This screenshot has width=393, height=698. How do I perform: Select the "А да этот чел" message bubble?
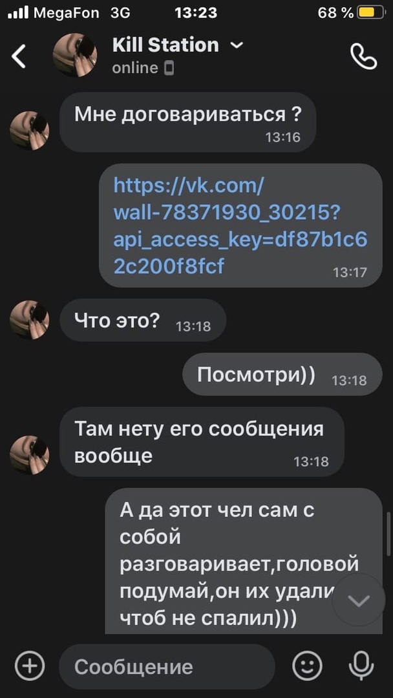[244, 561]
